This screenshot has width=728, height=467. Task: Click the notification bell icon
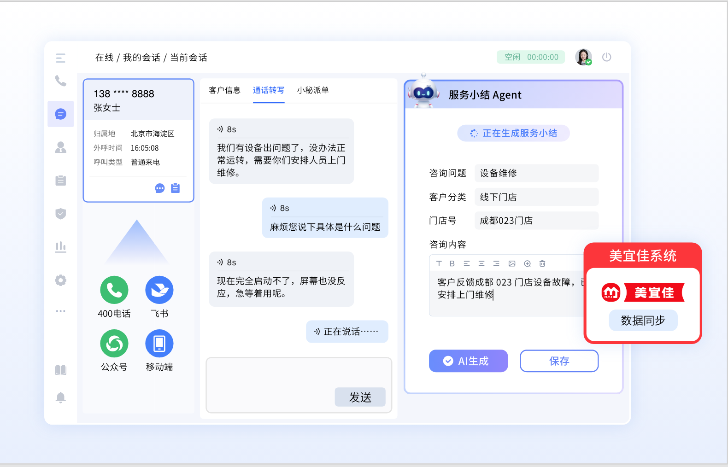(x=60, y=397)
